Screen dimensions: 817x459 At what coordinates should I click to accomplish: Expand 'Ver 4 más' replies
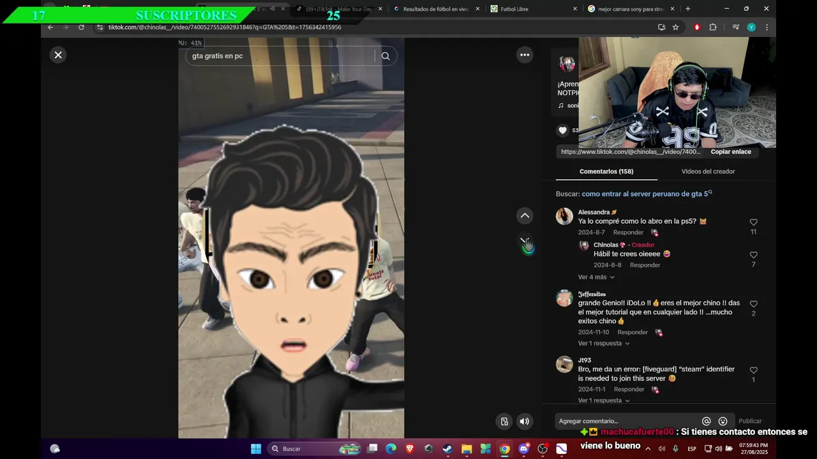[596, 277]
